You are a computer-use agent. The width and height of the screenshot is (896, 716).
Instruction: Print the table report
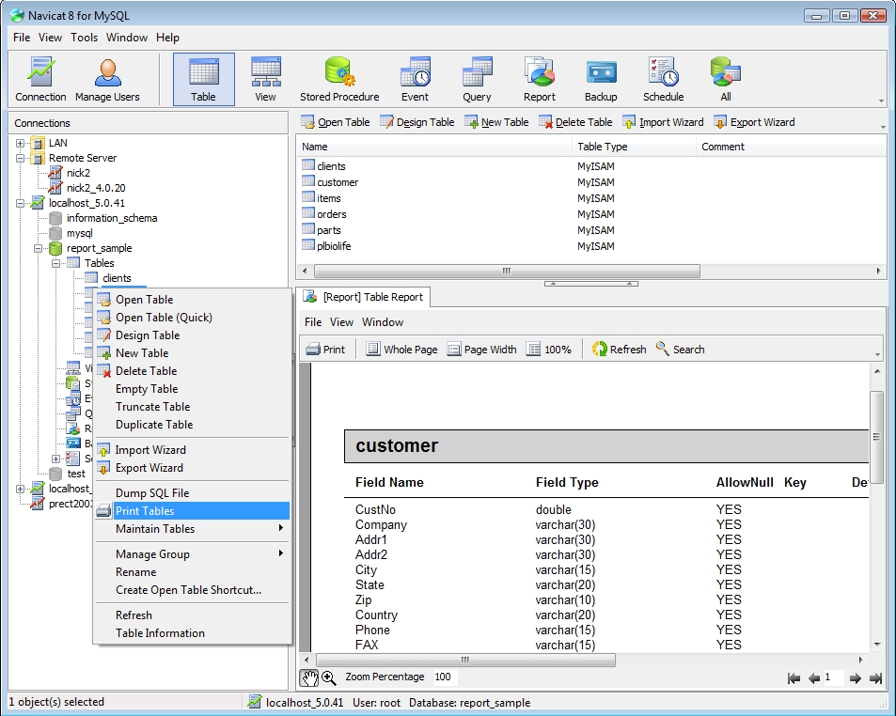[325, 350]
